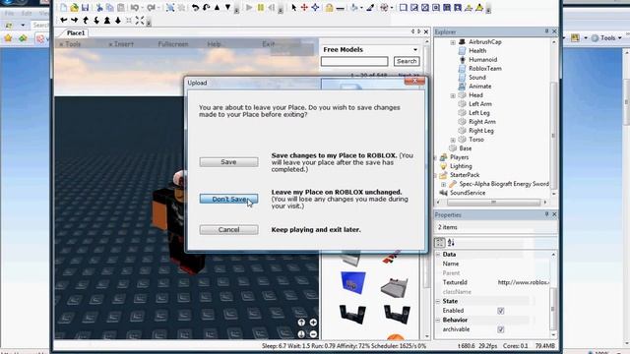Select the blue model thumbnail in toolbox
The image size is (630, 354).
pos(353,283)
